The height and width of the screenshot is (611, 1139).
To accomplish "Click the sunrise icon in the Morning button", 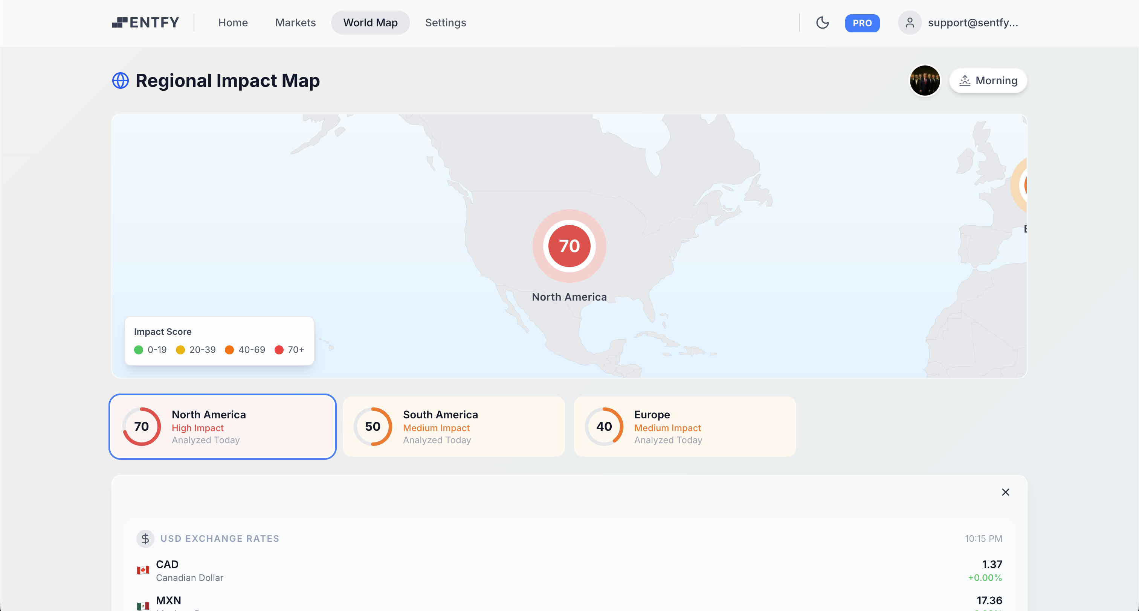I will tap(965, 81).
